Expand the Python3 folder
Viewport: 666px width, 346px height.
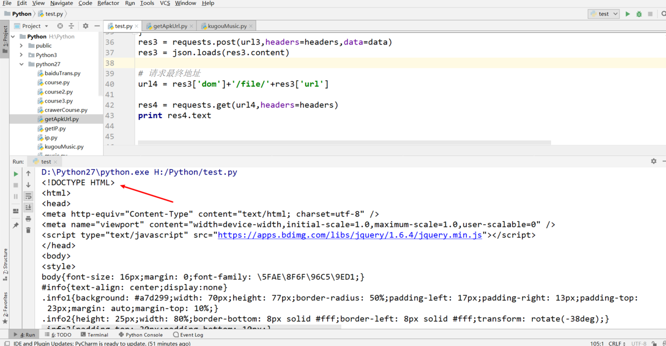click(21, 55)
